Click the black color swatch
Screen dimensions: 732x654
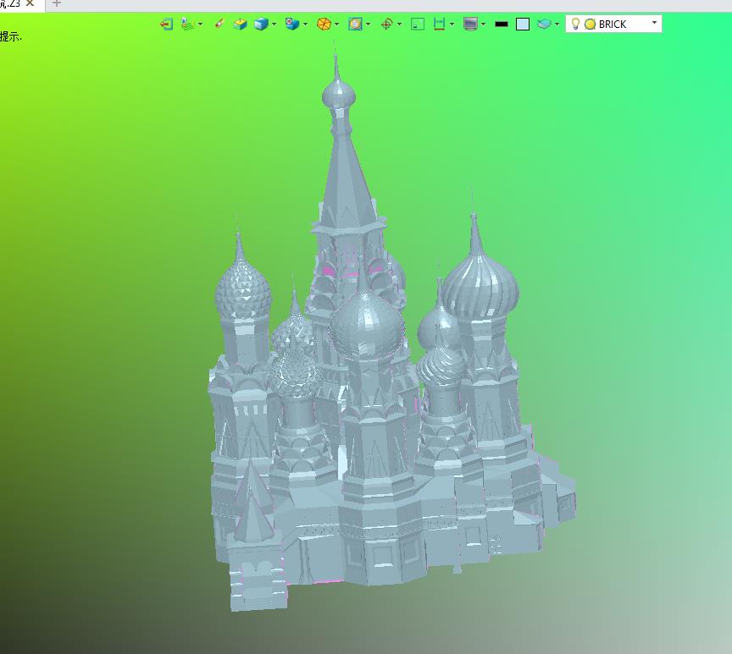click(x=502, y=25)
